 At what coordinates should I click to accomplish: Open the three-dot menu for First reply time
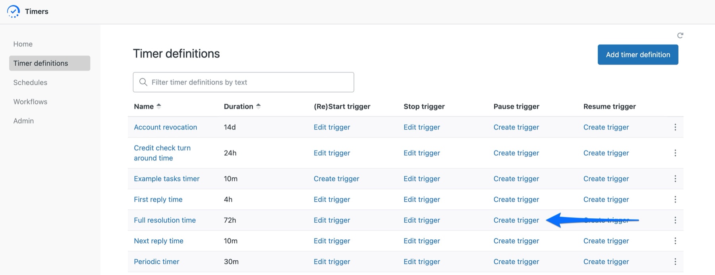[675, 199]
